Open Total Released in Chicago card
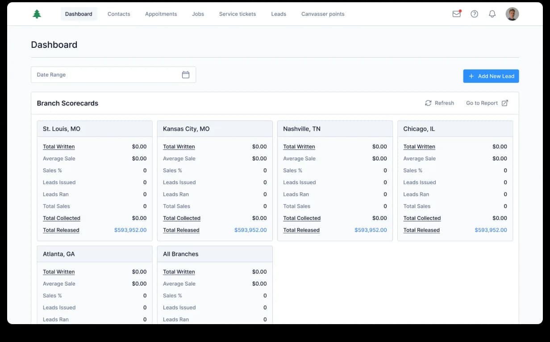The width and height of the screenshot is (550, 342). 421,230
